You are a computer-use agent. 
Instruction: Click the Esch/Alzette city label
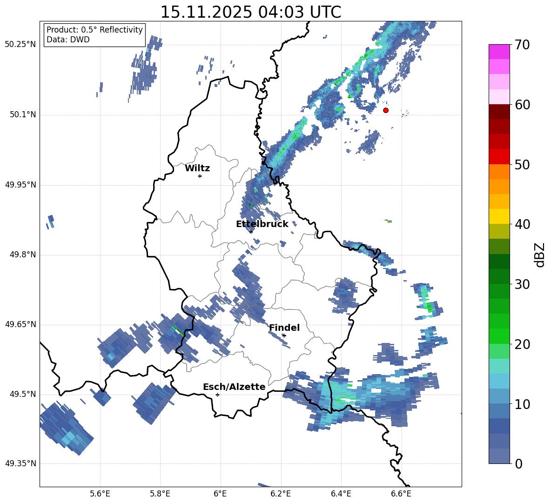234,387
